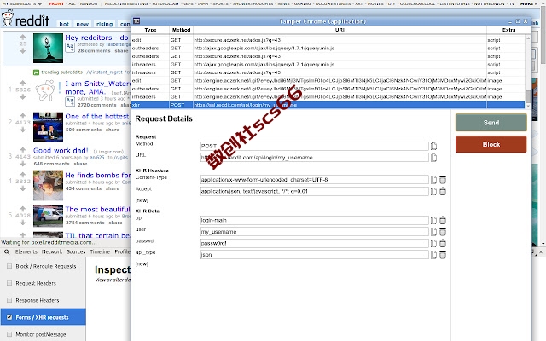Edit the Method input field
The width and height of the screenshot is (546, 341).
pyautogui.click(x=315, y=146)
